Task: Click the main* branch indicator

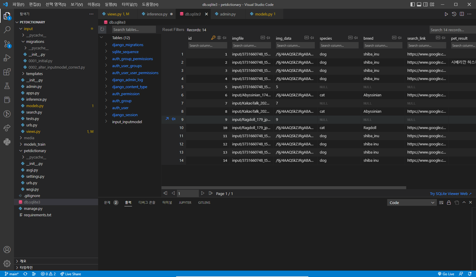Action: [x=12, y=274]
